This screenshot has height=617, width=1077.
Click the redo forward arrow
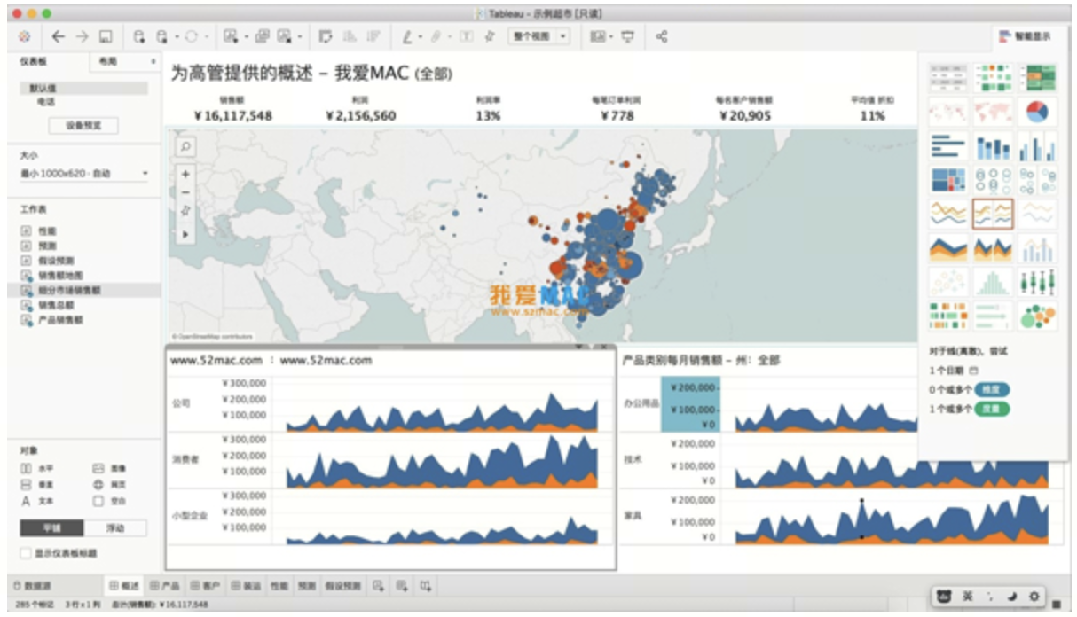82,36
